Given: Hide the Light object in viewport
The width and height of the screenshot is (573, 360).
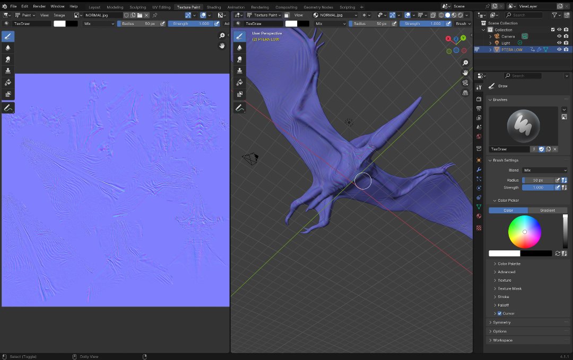Looking at the screenshot, I should (x=559, y=43).
